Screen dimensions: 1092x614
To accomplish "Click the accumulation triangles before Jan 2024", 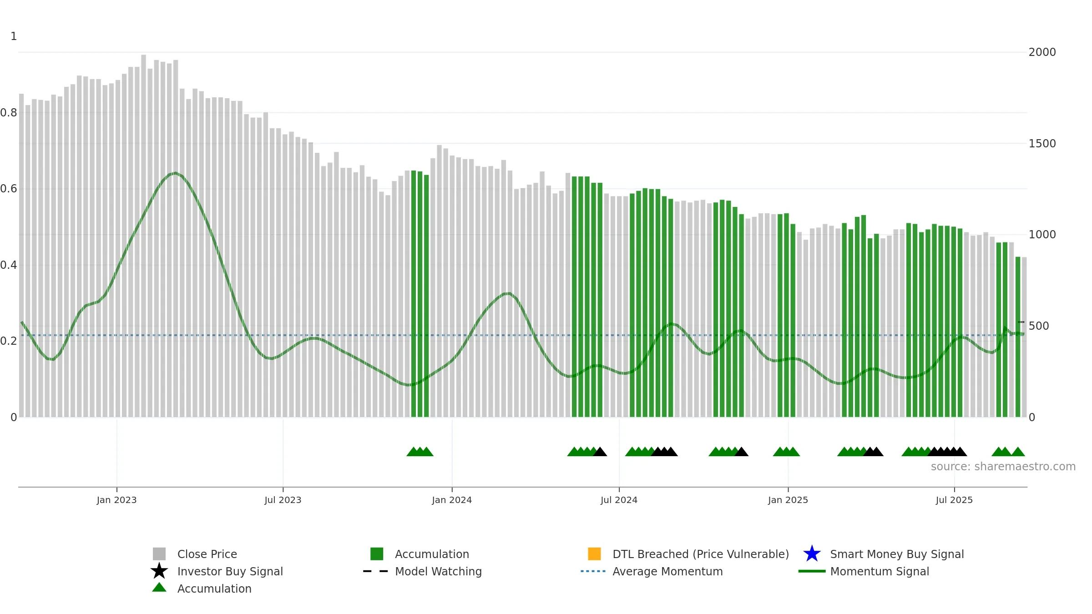I will pyautogui.click(x=420, y=452).
